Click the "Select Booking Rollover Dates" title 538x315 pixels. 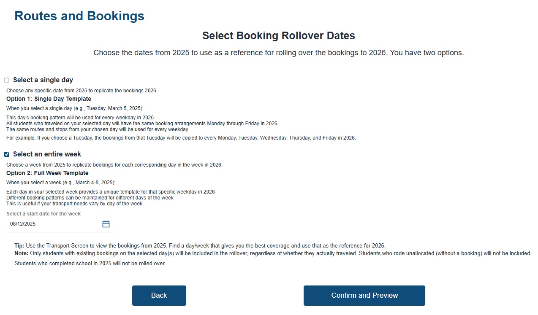coord(278,36)
